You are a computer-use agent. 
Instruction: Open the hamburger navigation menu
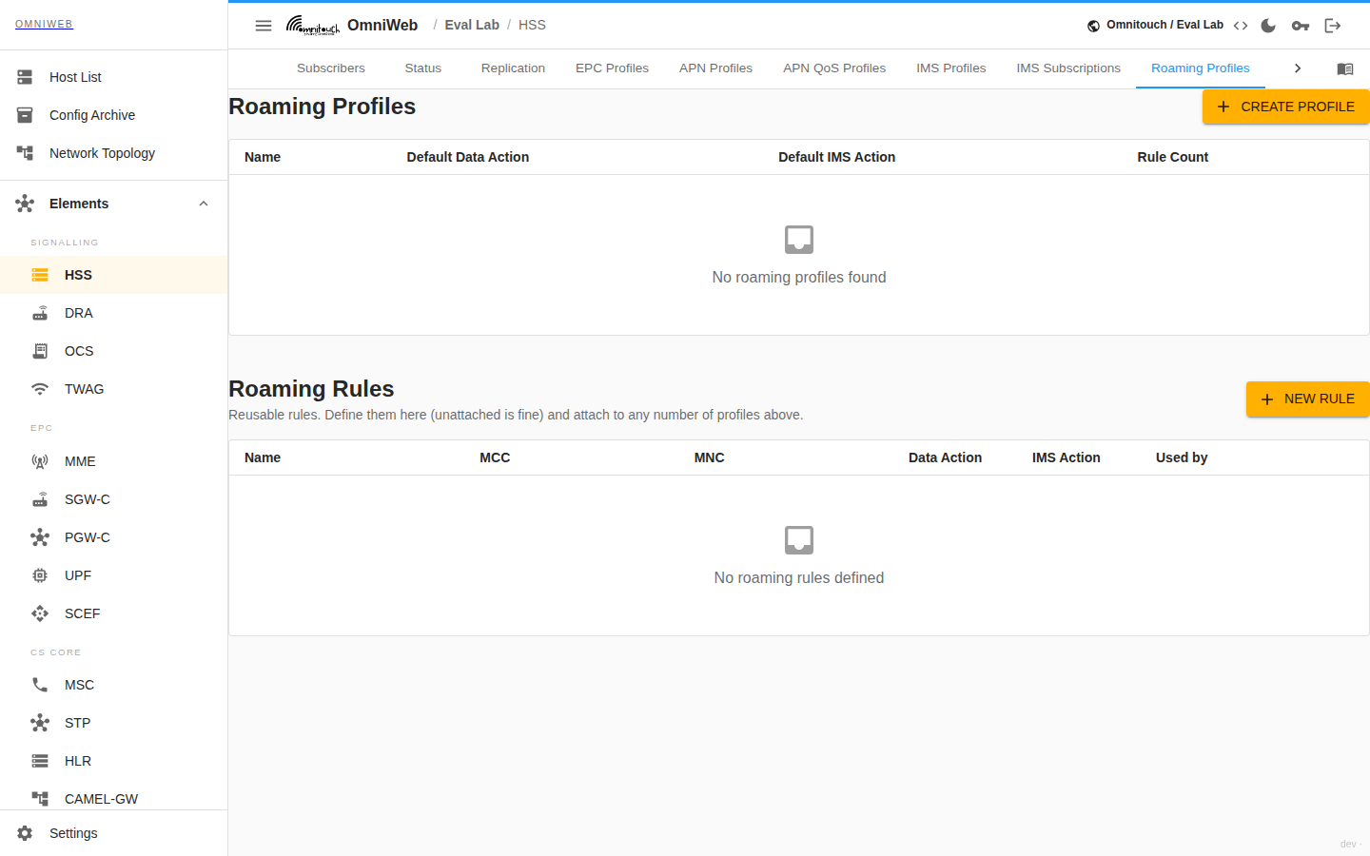[x=264, y=26]
